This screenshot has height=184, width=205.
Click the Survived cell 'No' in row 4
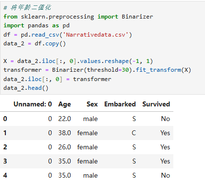point(166,175)
